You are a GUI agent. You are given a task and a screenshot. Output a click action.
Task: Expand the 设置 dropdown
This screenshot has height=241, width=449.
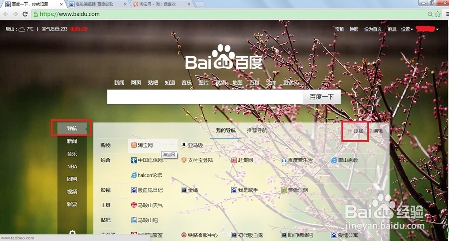click(x=407, y=29)
